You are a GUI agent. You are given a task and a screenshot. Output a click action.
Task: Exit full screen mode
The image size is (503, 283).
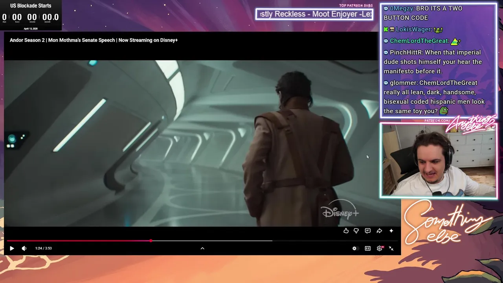click(x=391, y=248)
